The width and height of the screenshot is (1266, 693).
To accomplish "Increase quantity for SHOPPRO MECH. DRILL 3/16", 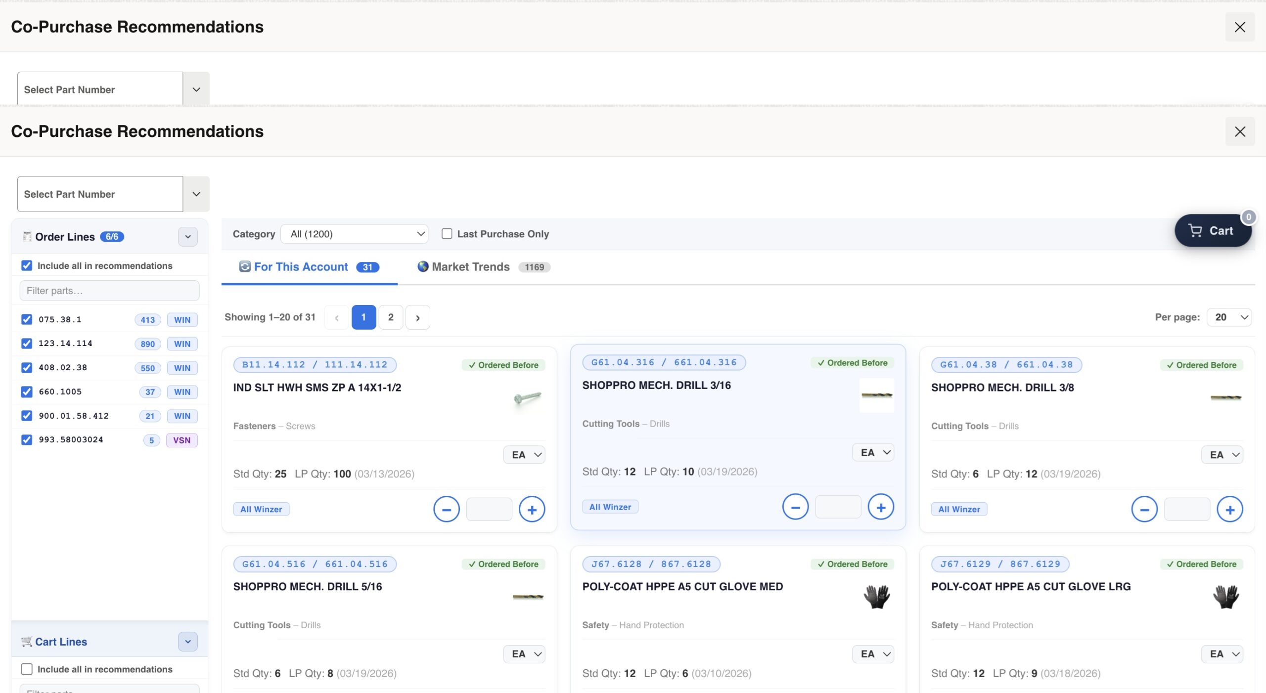I will point(881,507).
